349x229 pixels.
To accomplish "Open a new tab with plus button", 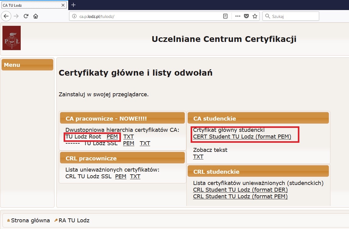I will [x=73, y=5].
